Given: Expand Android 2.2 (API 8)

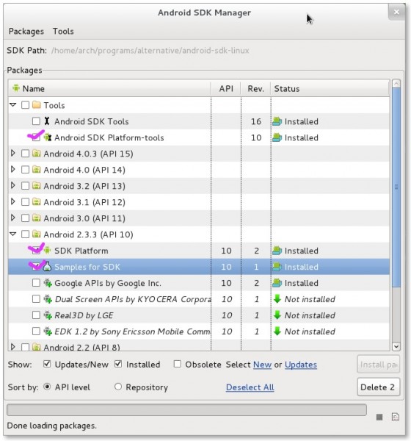Looking at the screenshot, I should (x=13, y=346).
